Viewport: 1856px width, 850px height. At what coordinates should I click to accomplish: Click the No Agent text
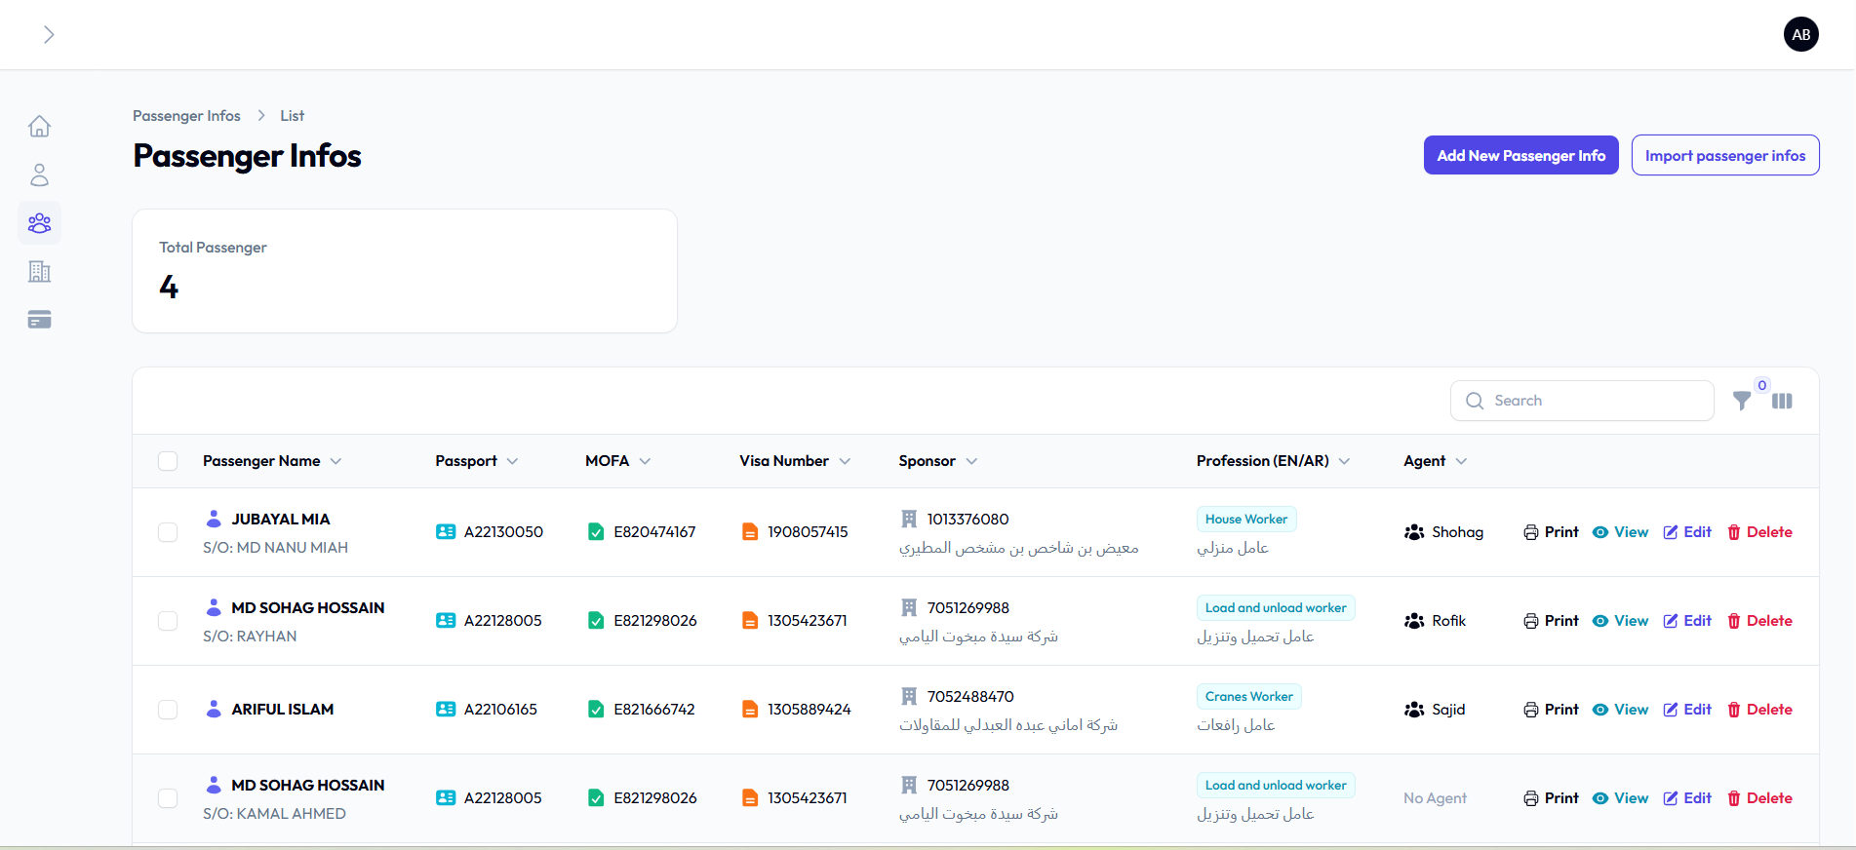point(1435,798)
